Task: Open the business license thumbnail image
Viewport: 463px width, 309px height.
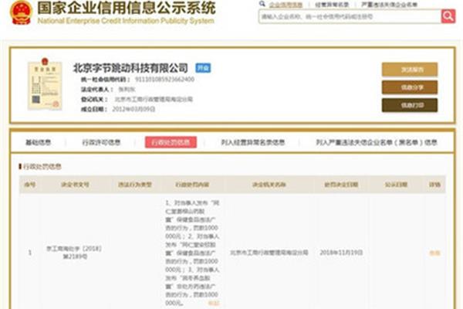Action: point(45,84)
